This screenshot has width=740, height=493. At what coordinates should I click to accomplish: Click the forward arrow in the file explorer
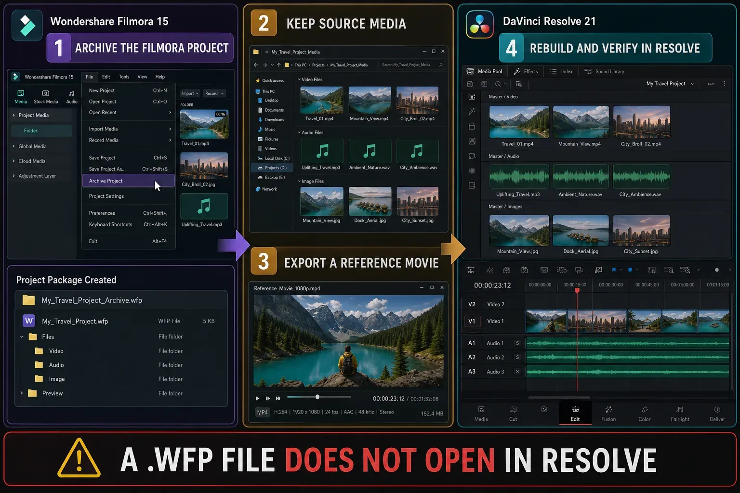coord(264,65)
